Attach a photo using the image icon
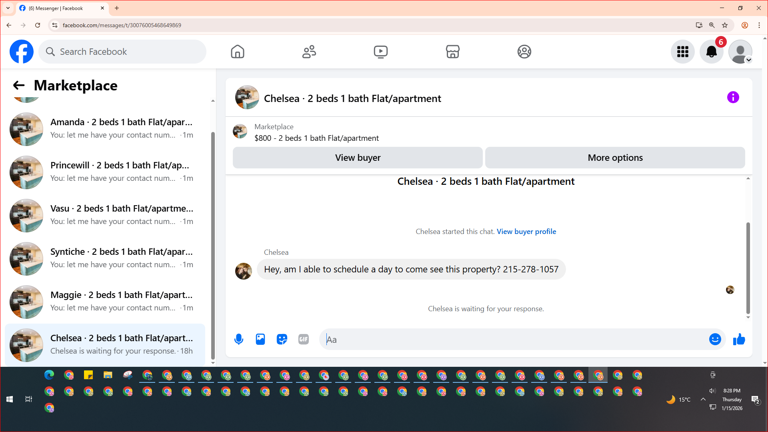The height and width of the screenshot is (432, 768). [x=260, y=339]
